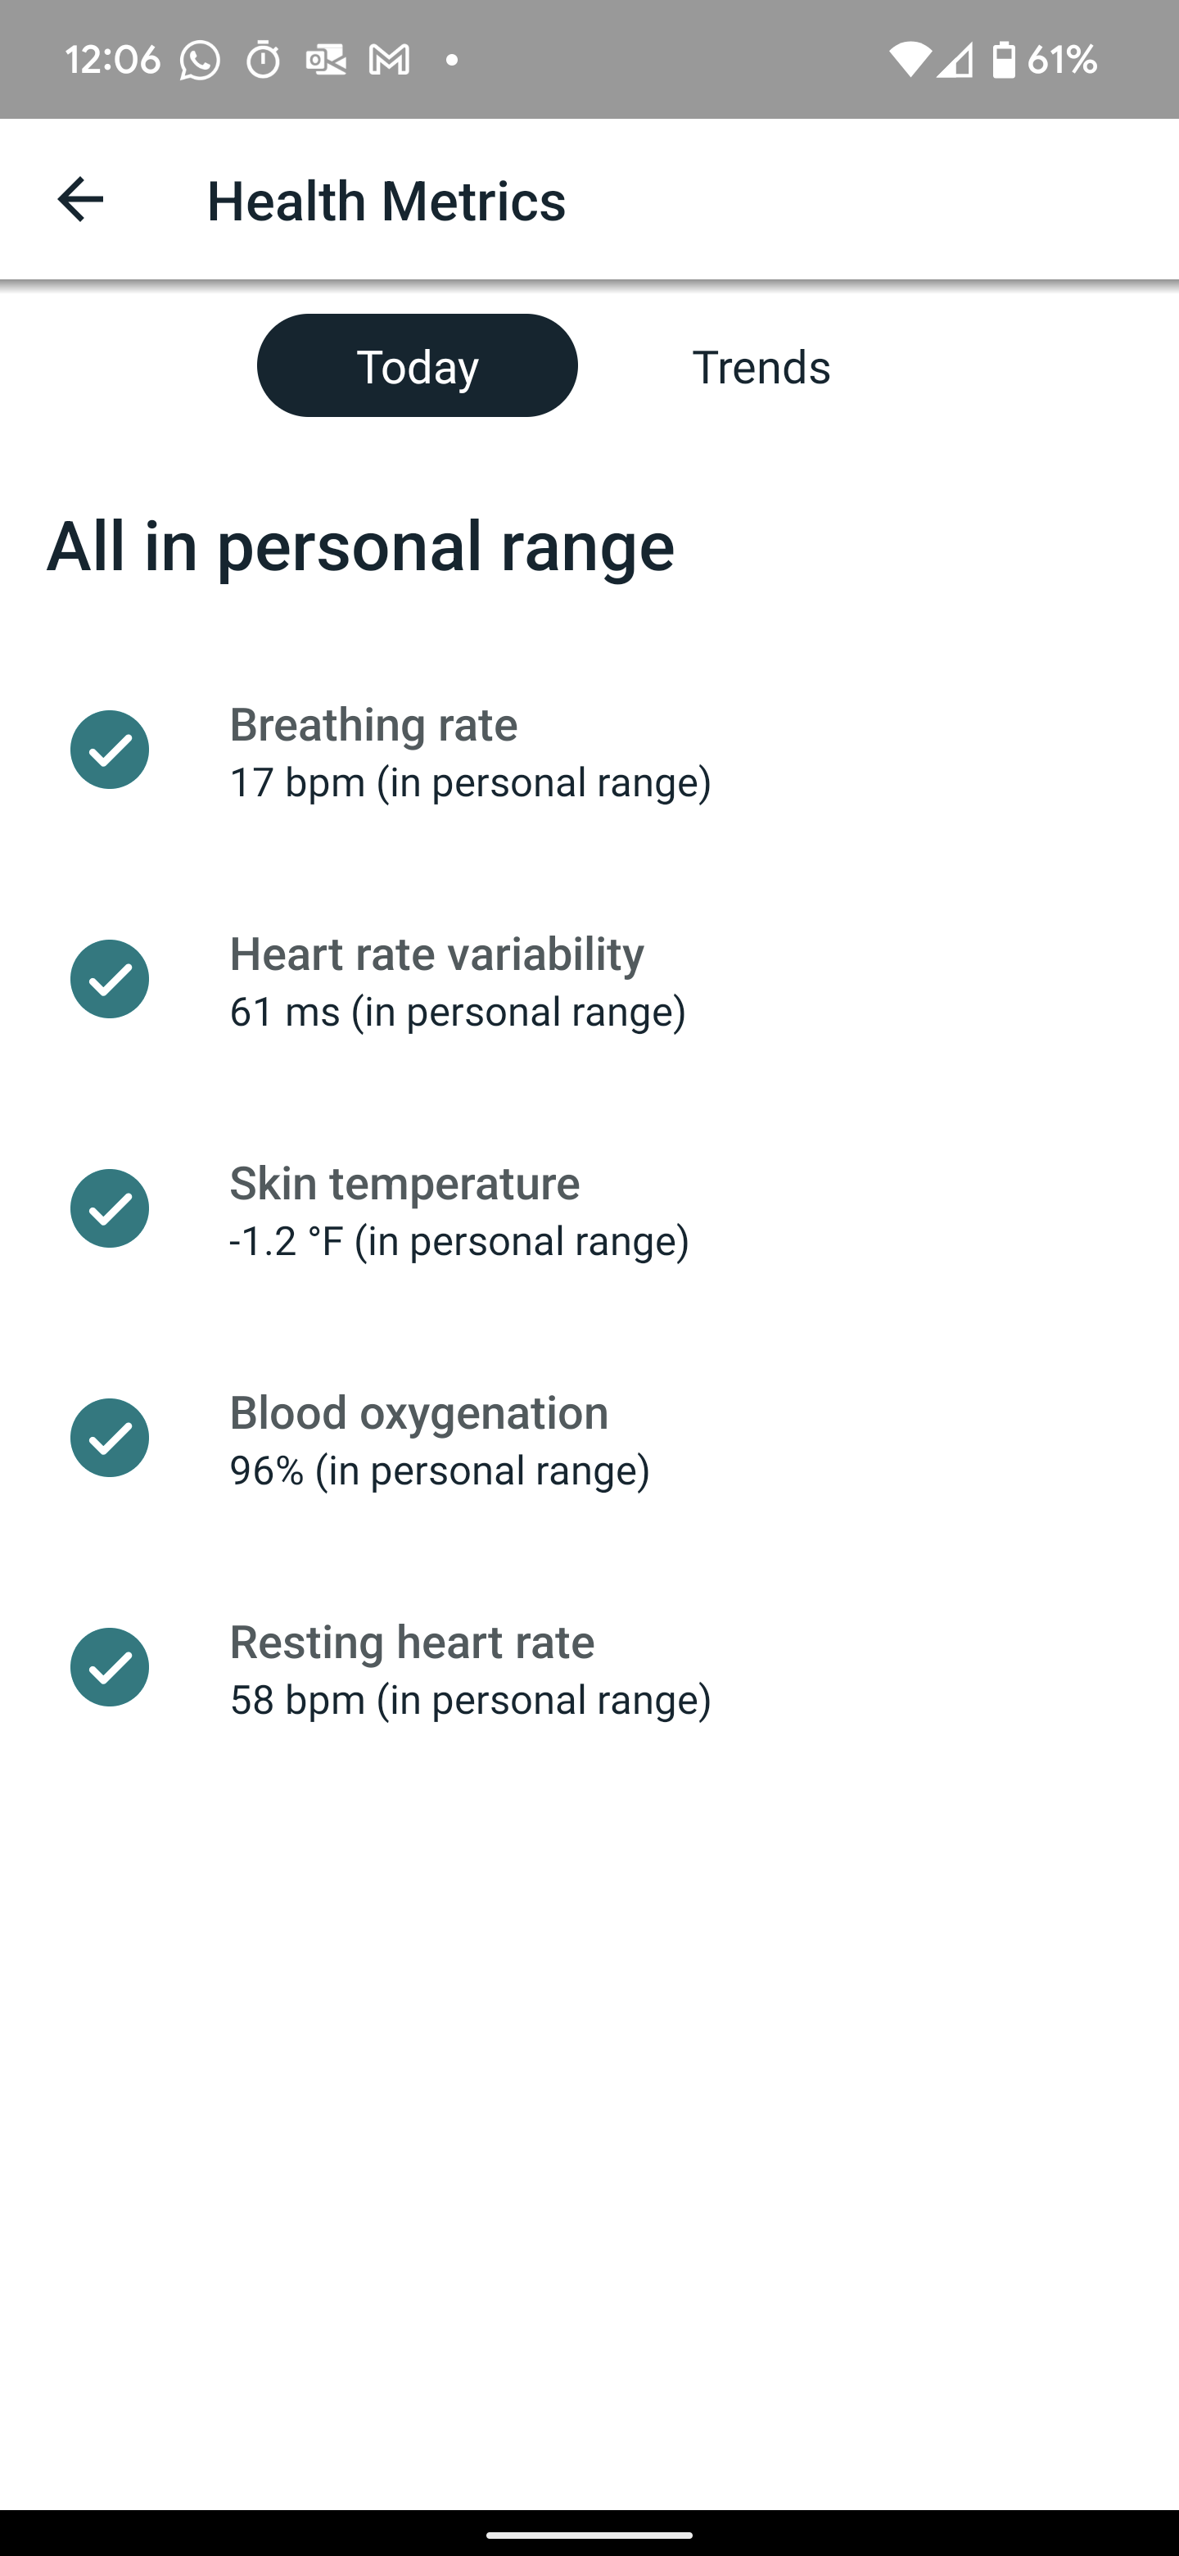This screenshot has height=2556, width=1179.
Task: Tap the Breathing rate checkmark icon
Action: (x=110, y=749)
